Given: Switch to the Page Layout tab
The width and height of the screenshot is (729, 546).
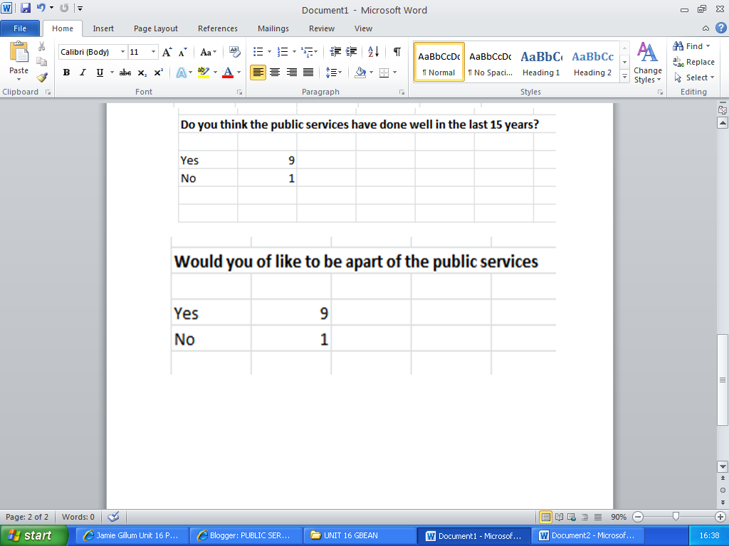Looking at the screenshot, I should point(156,28).
